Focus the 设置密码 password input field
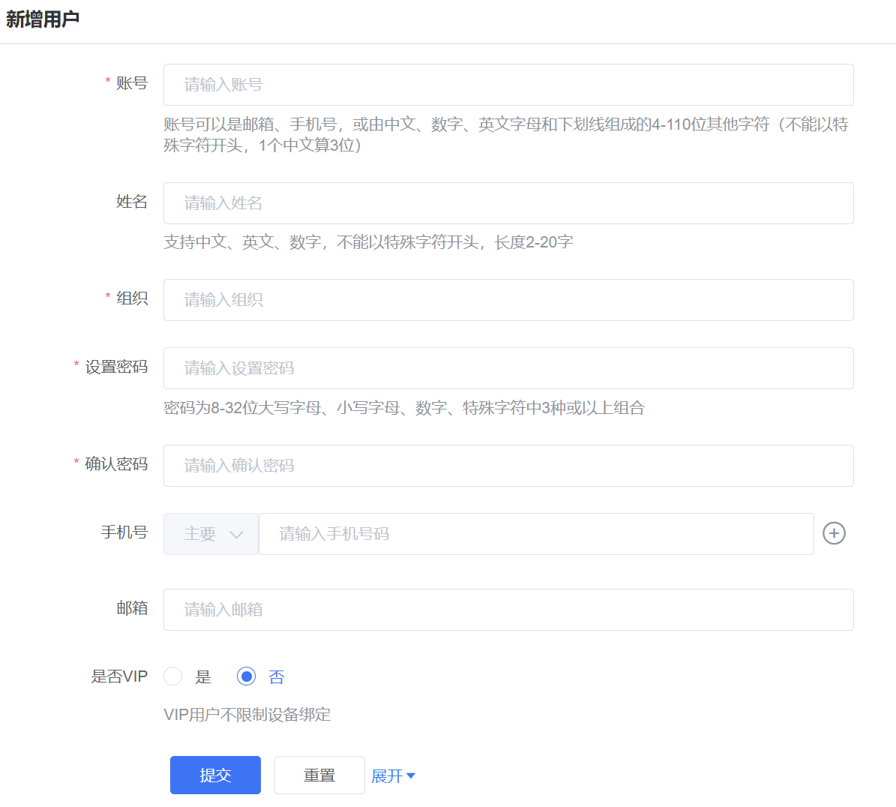The image size is (896, 807). click(508, 368)
